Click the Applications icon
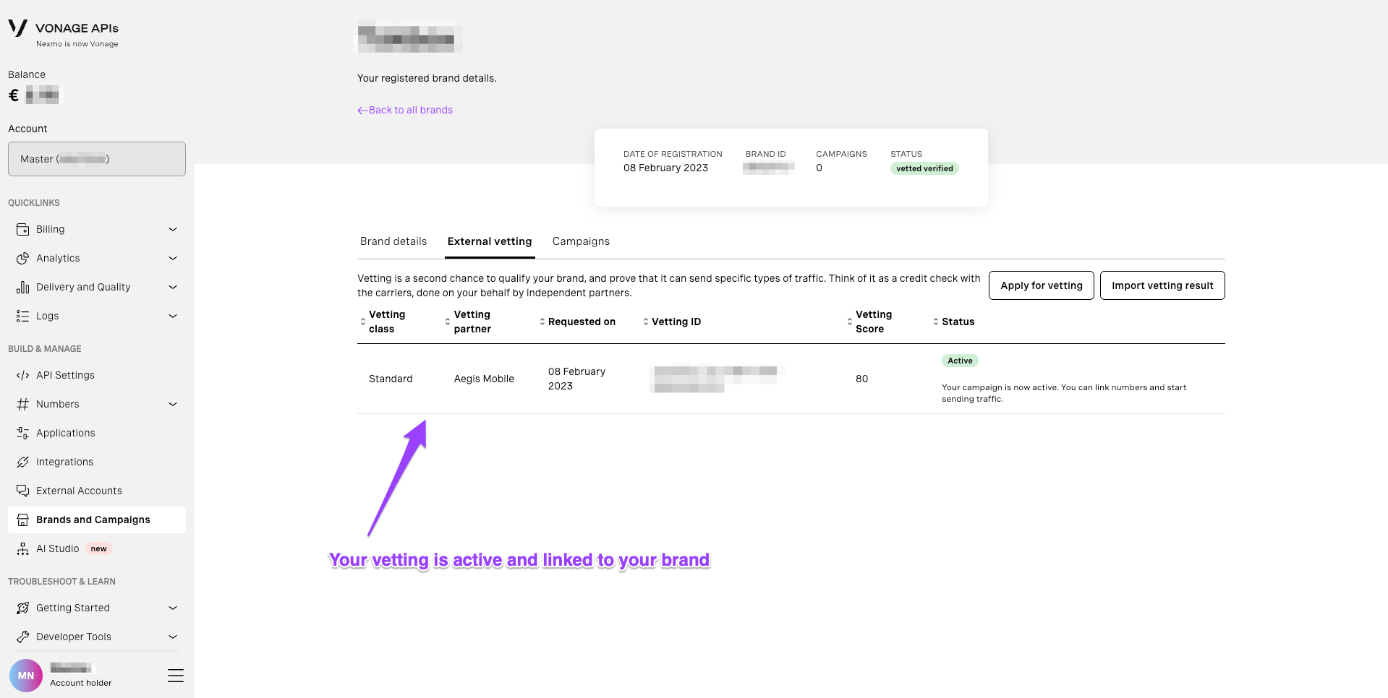 click(22, 433)
